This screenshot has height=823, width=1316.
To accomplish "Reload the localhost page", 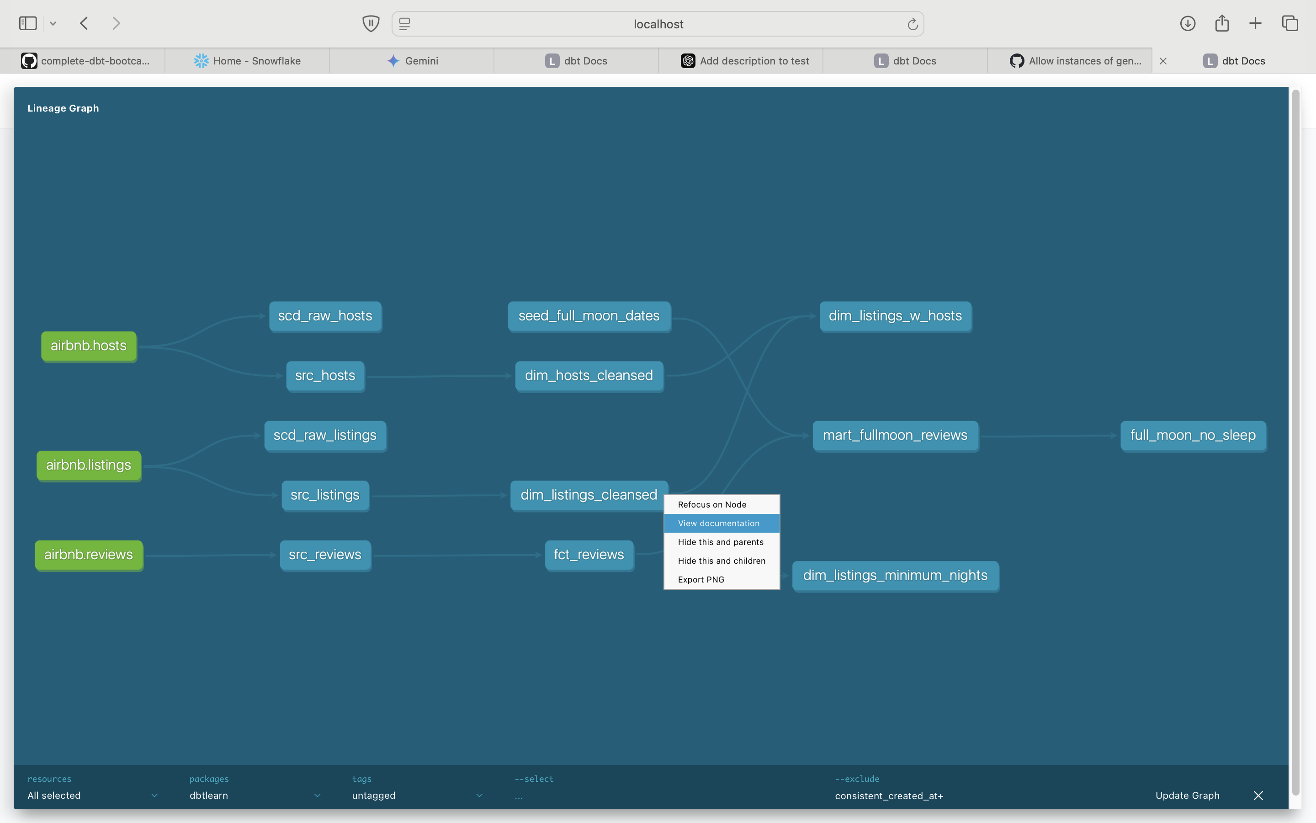I will [912, 23].
